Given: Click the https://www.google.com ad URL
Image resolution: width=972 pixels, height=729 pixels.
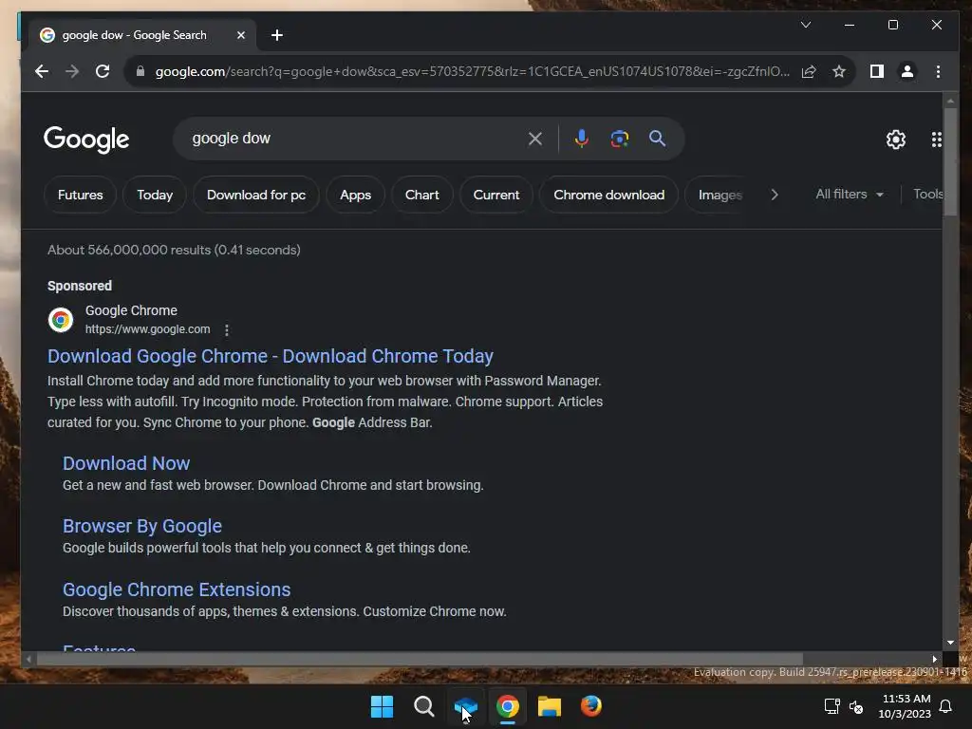Looking at the screenshot, I should [x=147, y=329].
